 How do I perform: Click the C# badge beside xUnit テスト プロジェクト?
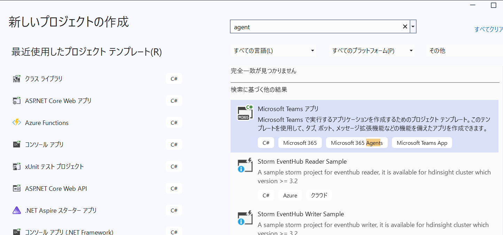coord(174,166)
